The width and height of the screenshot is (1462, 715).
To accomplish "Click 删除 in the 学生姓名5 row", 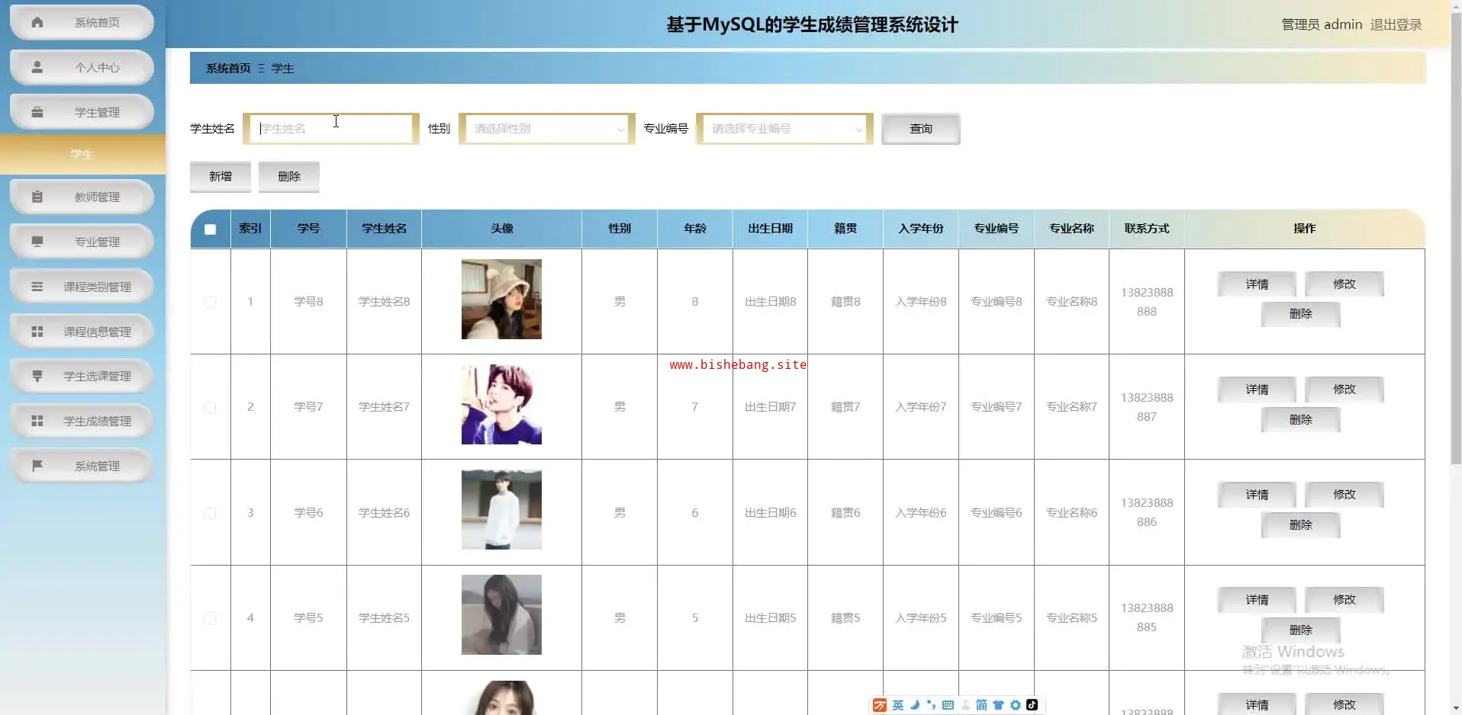I will (x=1301, y=630).
